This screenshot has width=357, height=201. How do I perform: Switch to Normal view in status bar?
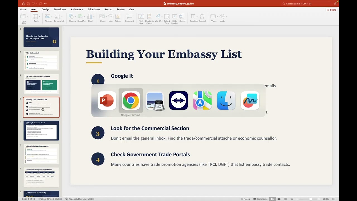click(x=272, y=199)
